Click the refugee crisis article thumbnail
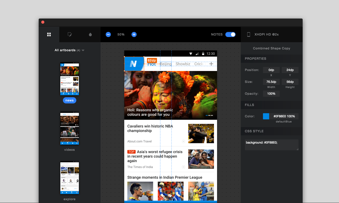The image size is (339, 203). tap(201, 159)
